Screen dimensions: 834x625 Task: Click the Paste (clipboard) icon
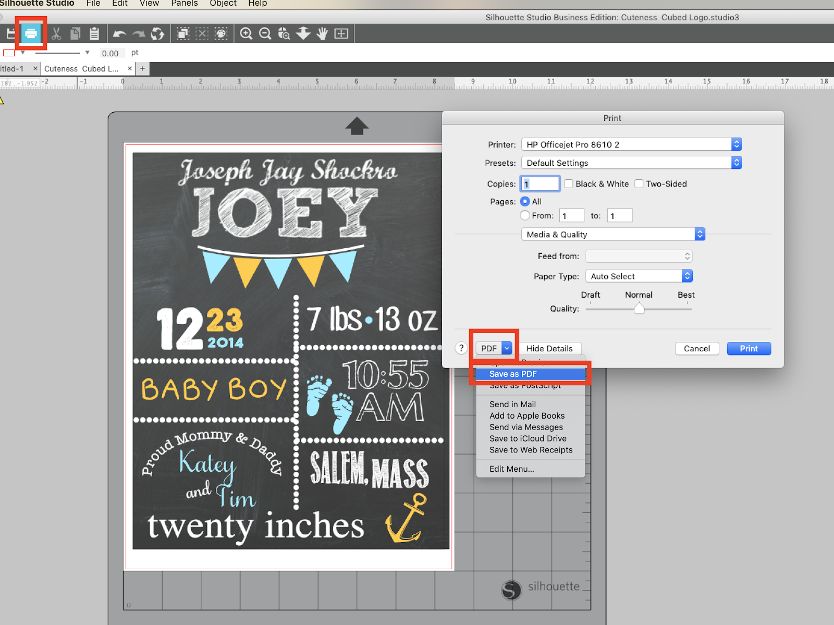(x=94, y=33)
